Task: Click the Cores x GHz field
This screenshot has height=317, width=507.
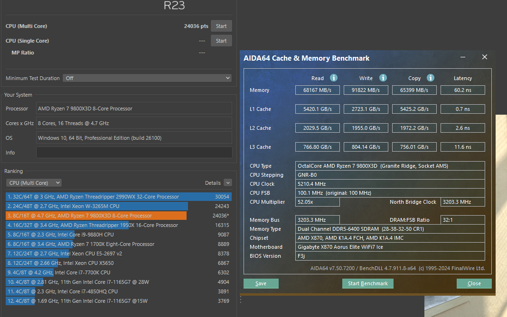Action: pos(134,123)
